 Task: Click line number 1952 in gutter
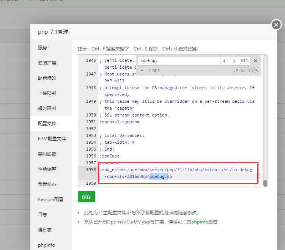[x=91, y=129]
